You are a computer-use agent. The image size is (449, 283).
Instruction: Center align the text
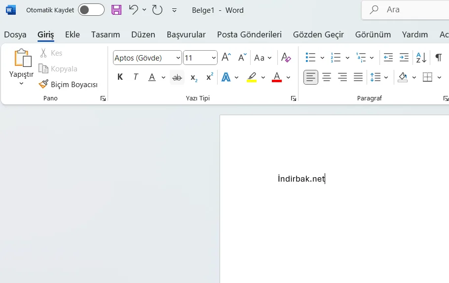click(327, 77)
